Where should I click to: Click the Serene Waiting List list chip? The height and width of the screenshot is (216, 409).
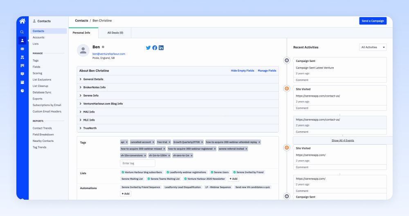(132, 179)
